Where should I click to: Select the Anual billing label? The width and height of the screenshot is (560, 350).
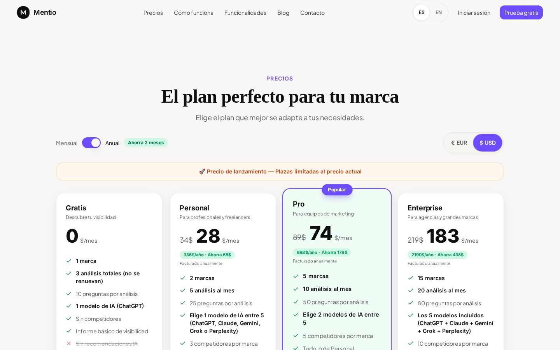[x=112, y=143]
